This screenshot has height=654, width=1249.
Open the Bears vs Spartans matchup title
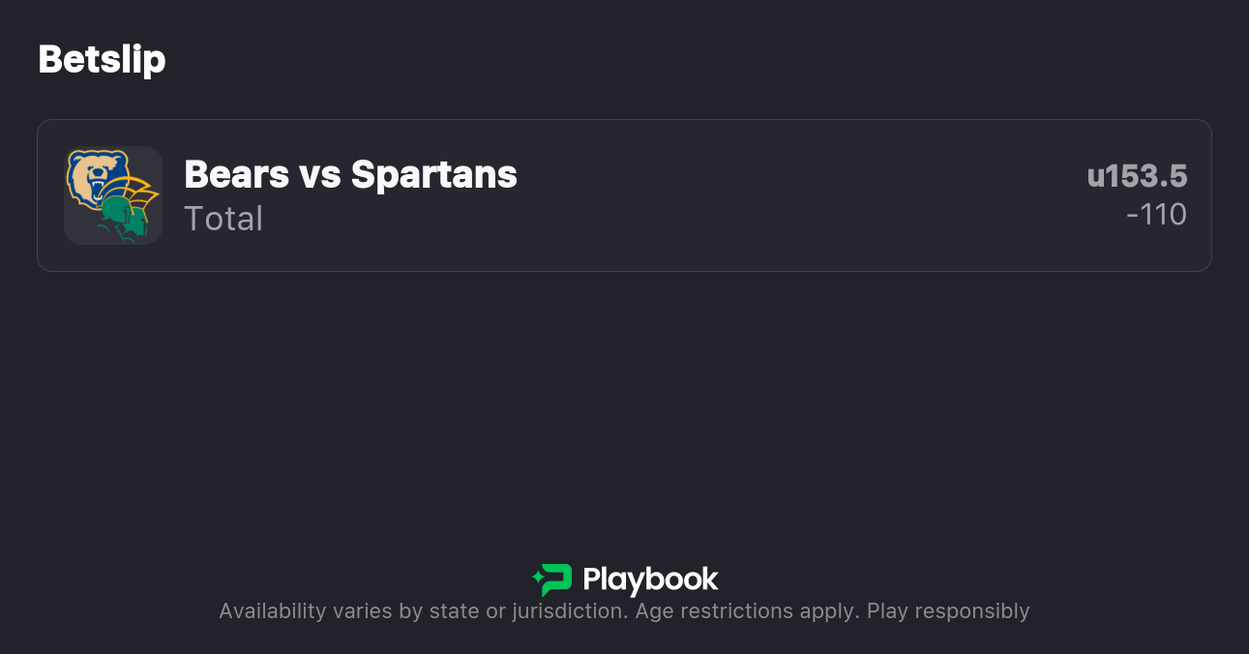[x=350, y=175]
